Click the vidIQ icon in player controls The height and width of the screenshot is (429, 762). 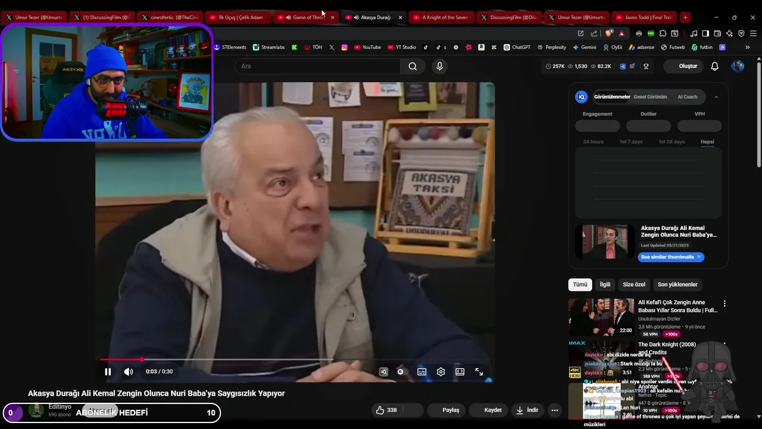[x=383, y=372]
